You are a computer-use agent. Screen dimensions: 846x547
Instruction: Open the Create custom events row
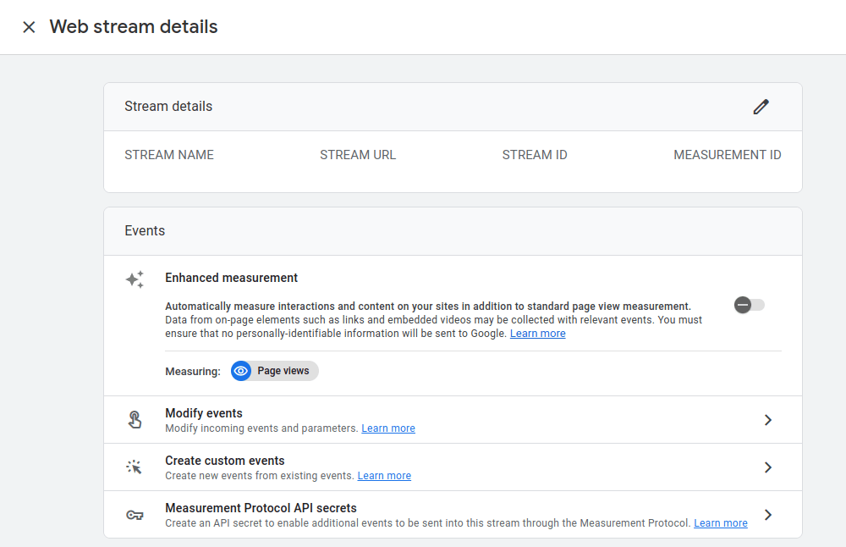click(453, 467)
